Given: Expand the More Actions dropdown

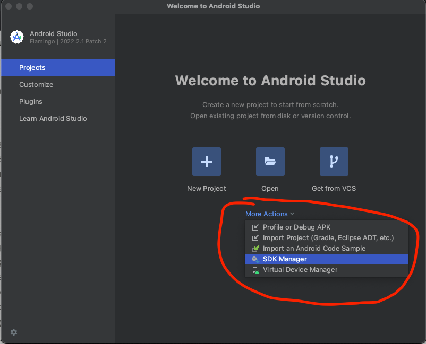Looking at the screenshot, I should (270, 214).
